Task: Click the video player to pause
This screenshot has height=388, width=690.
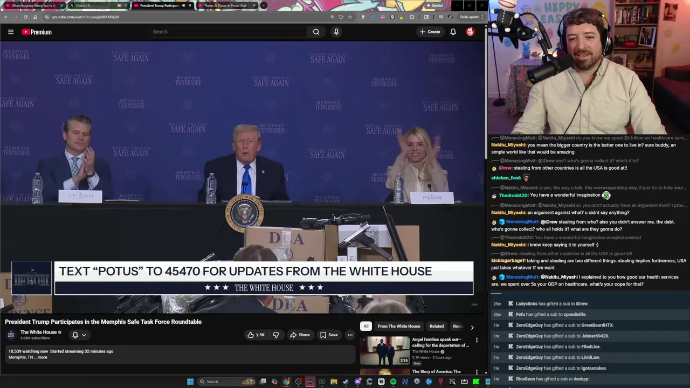Action: 242,177
